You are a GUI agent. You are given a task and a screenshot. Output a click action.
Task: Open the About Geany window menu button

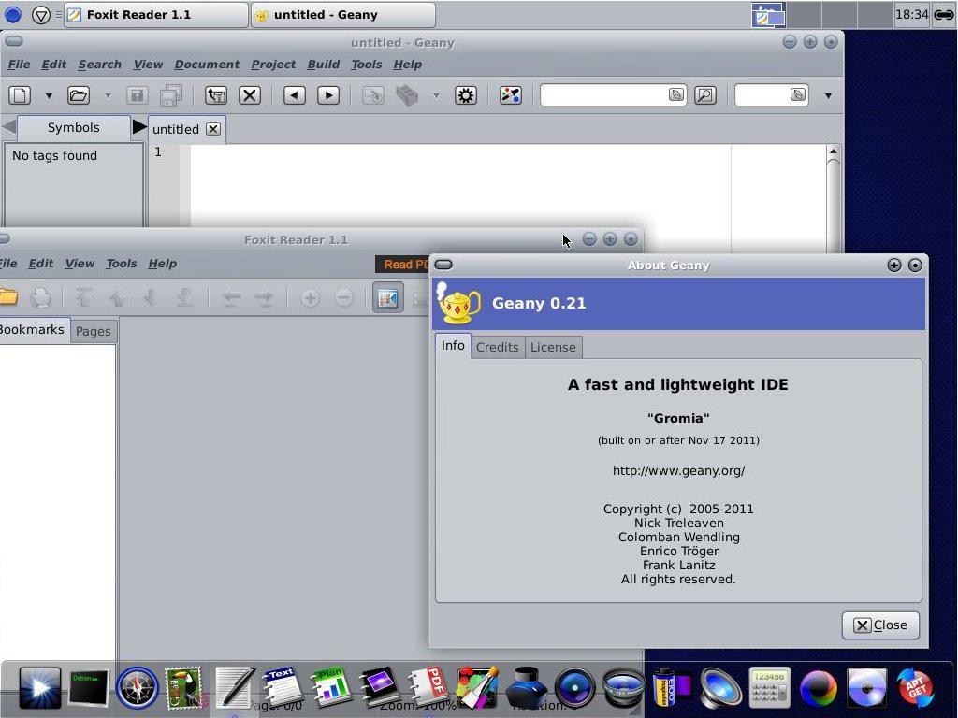click(443, 265)
